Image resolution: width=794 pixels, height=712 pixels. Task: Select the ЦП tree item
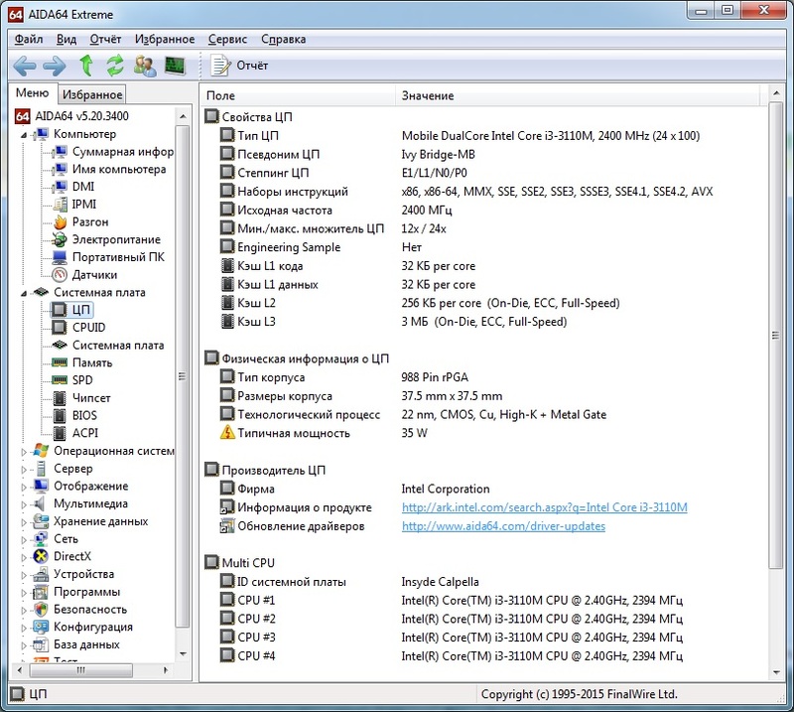pos(80,310)
